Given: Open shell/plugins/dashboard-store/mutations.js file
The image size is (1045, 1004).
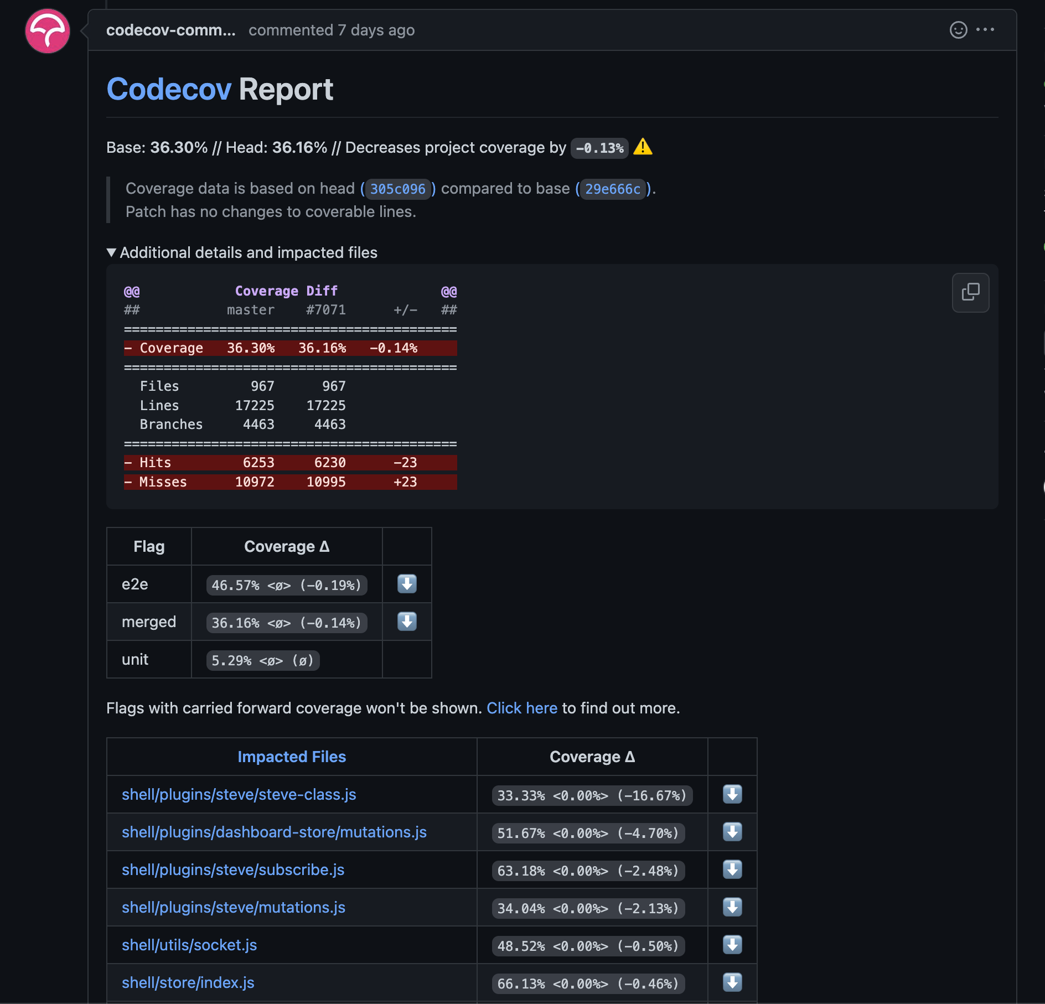Looking at the screenshot, I should [x=275, y=832].
